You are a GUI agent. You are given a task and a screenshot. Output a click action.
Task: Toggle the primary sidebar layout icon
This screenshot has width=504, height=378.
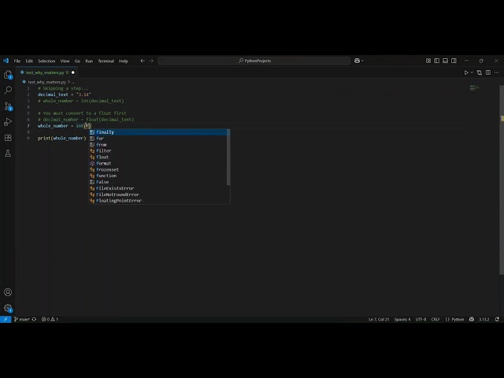(436, 61)
